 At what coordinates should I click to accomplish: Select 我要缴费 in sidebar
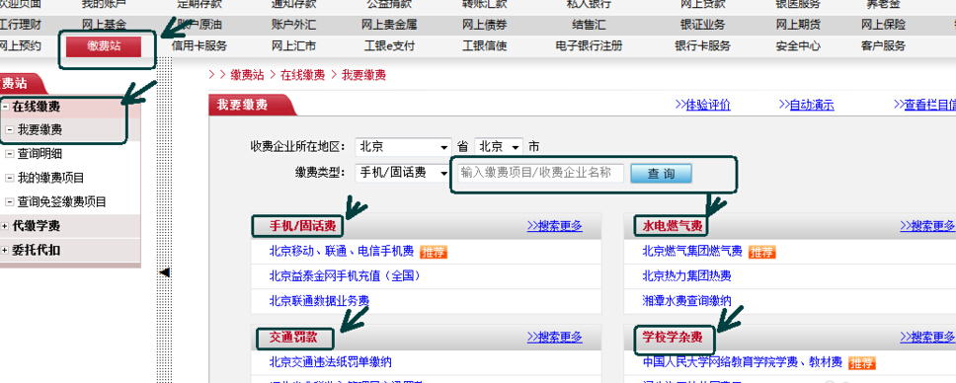click(40, 130)
